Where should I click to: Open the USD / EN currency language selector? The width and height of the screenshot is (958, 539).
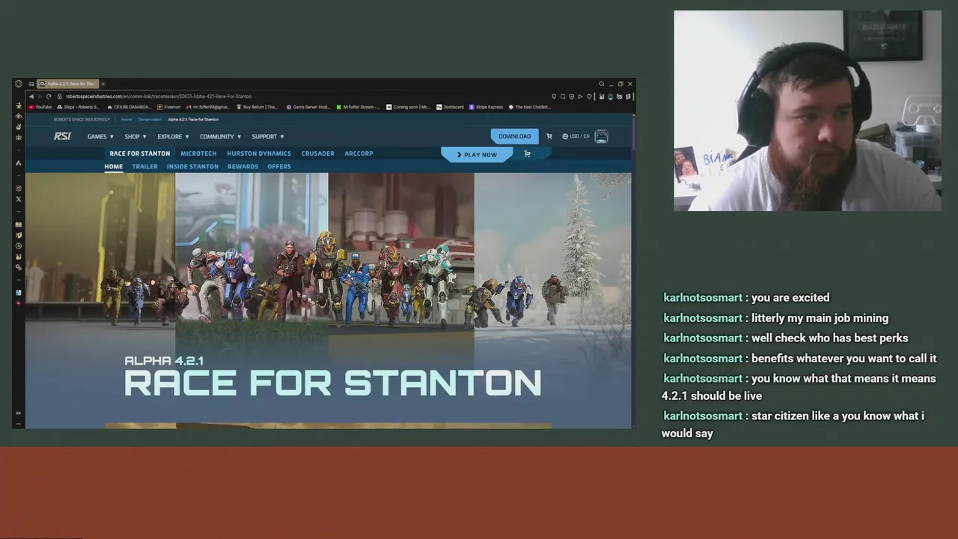click(x=576, y=136)
